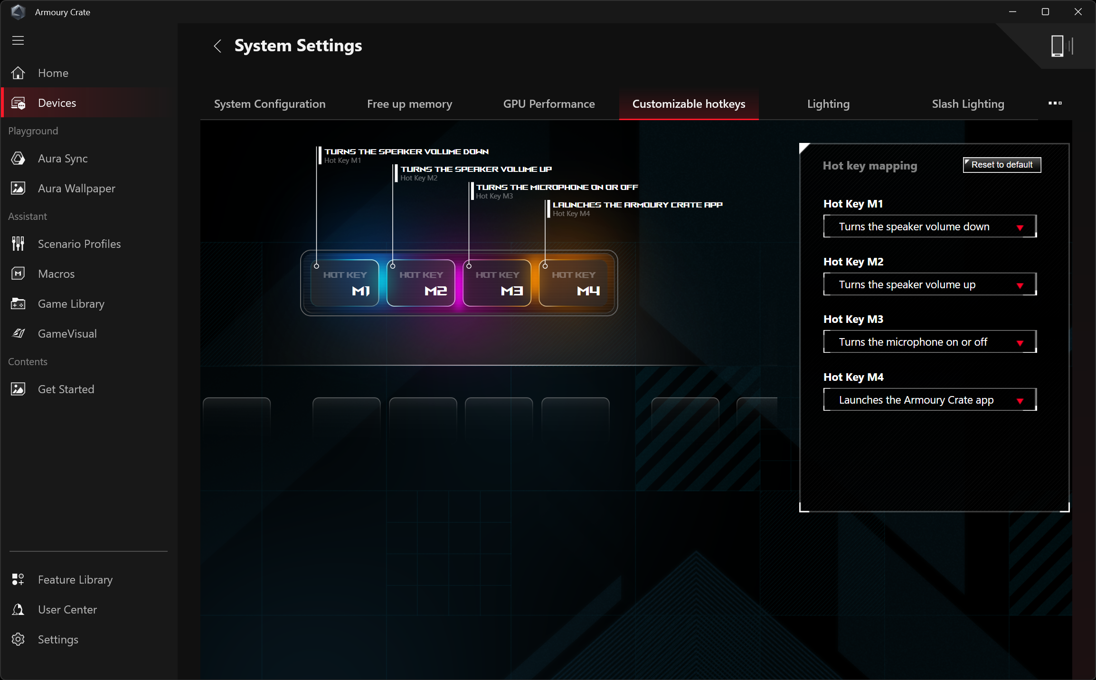Click Reset to default button
This screenshot has width=1096, height=680.
1002,165
